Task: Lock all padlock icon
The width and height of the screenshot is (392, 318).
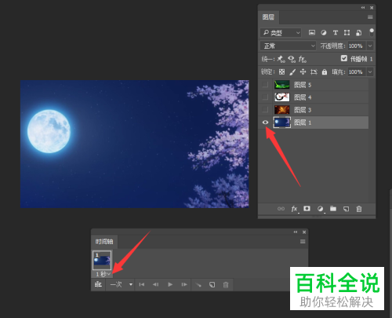Action: (x=325, y=71)
